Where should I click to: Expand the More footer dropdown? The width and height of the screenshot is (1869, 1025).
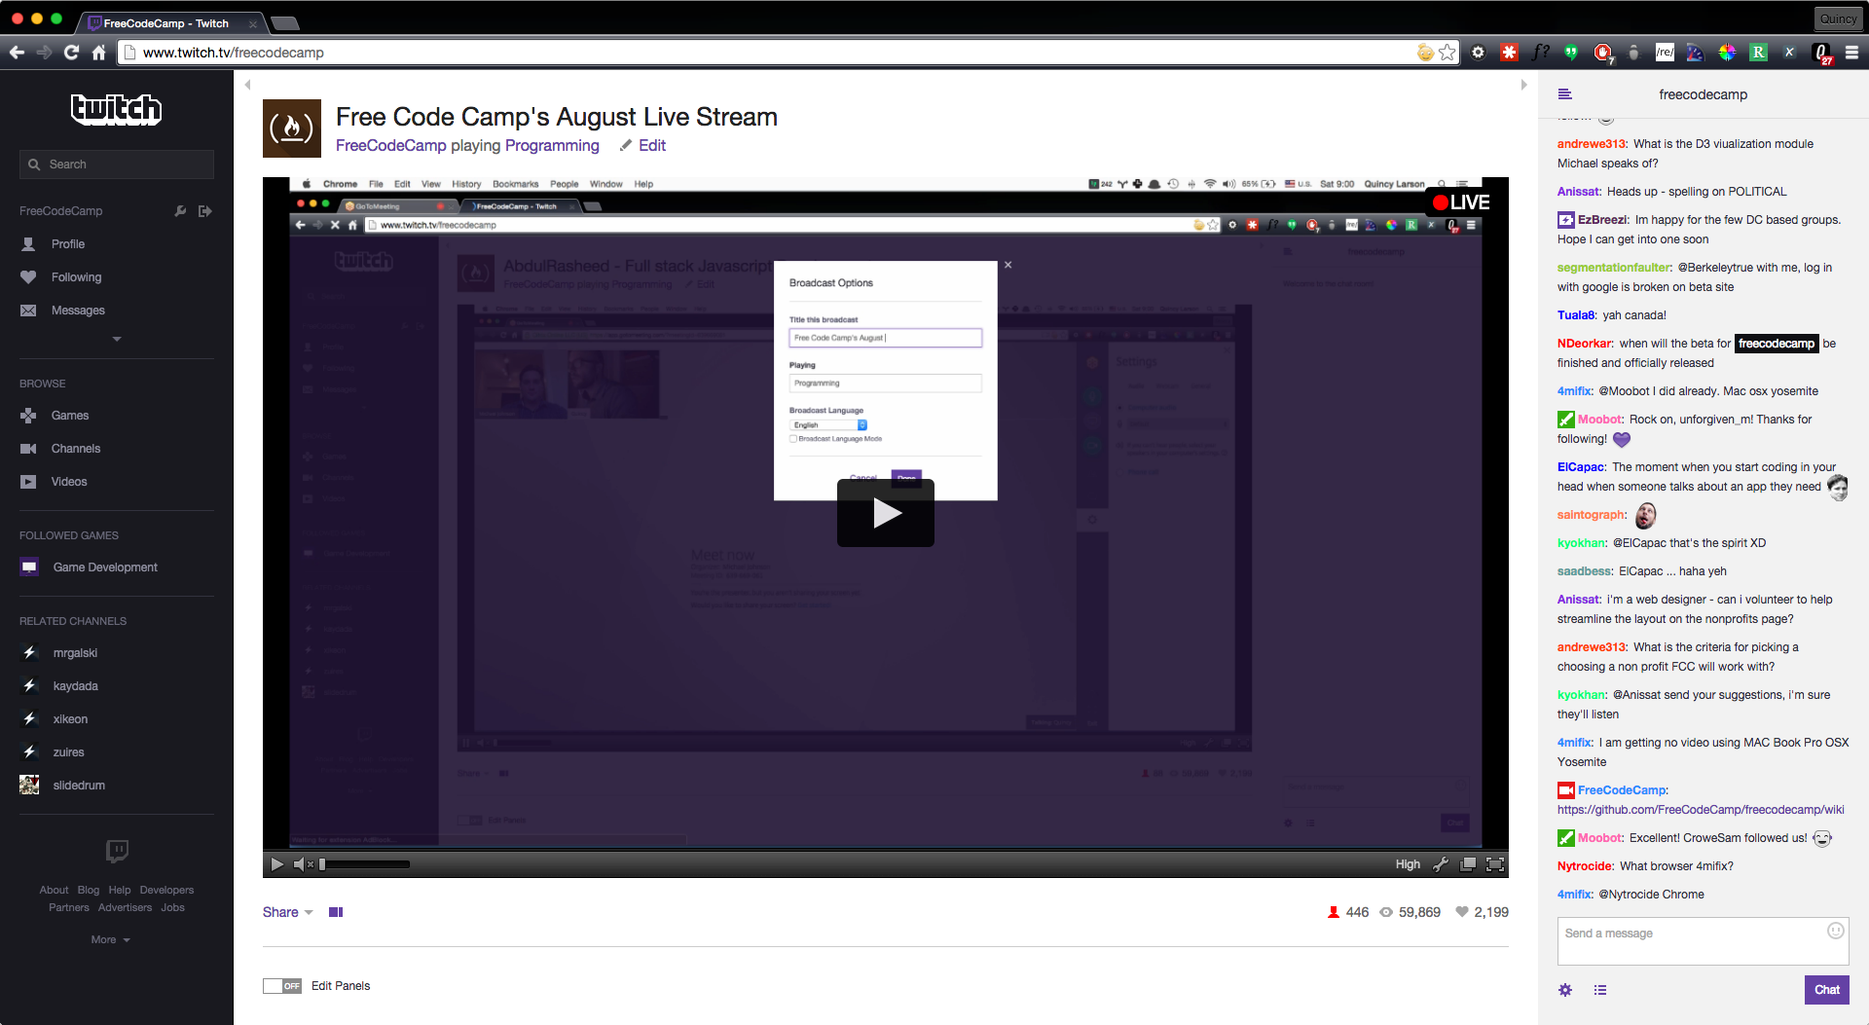(x=110, y=940)
